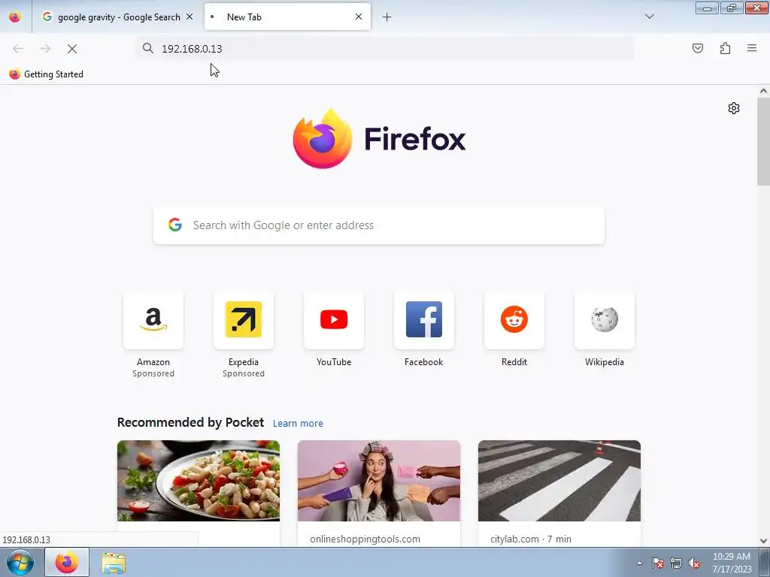Click the Search with Google or enter address box
Screen dimensions: 770x577
(x=379, y=225)
